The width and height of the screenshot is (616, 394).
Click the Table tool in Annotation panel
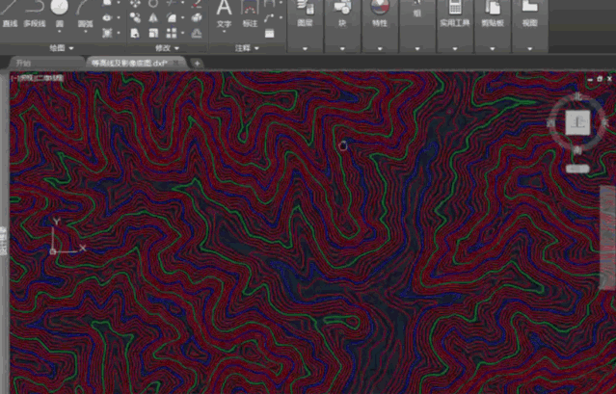[269, 34]
